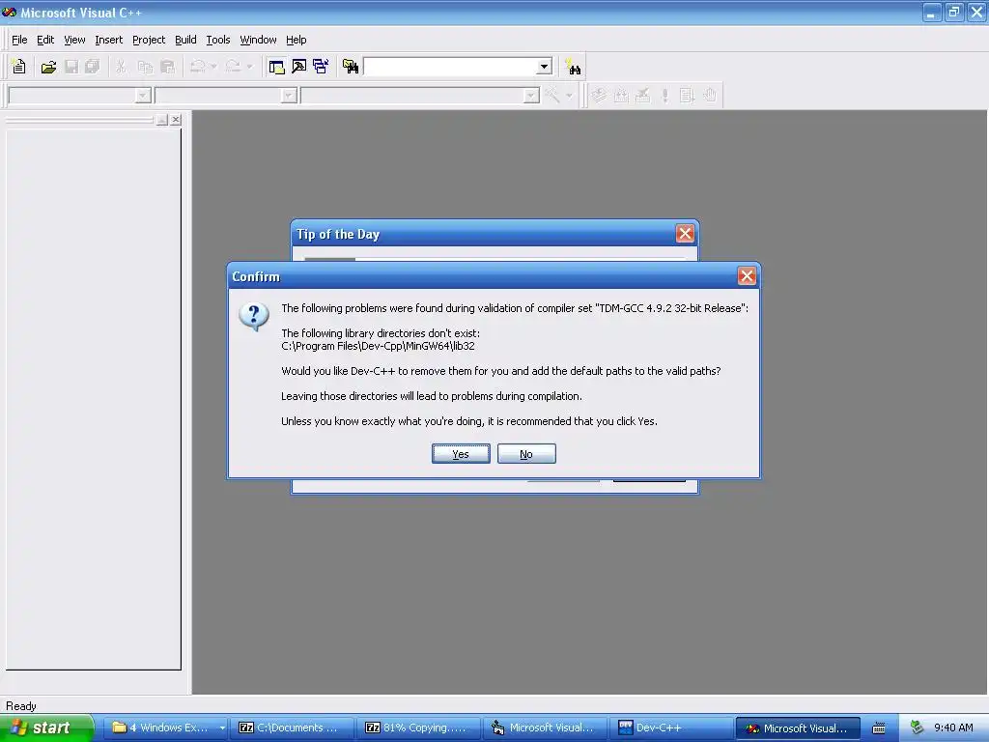Open the Window List toolbar icon
Viewport: 989px width, 742px height.
(x=321, y=67)
